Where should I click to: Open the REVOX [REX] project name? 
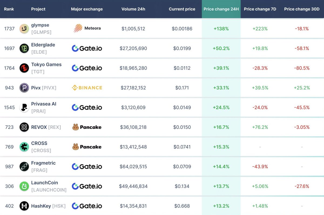point(46,127)
